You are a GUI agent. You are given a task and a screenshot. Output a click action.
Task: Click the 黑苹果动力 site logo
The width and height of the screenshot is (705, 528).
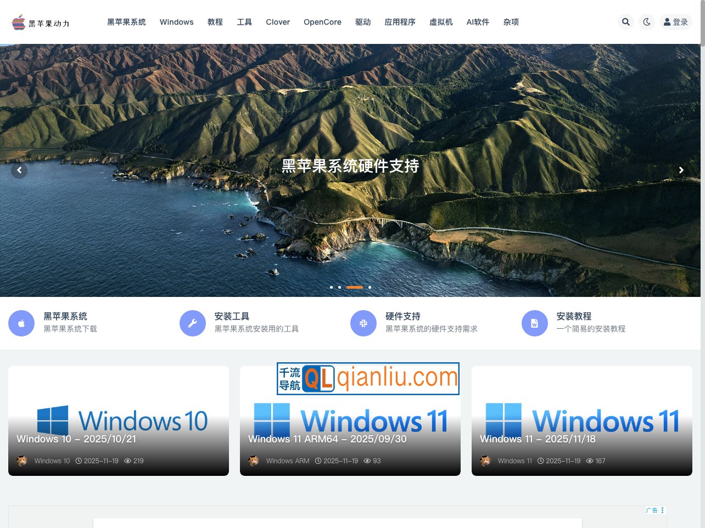point(41,23)
